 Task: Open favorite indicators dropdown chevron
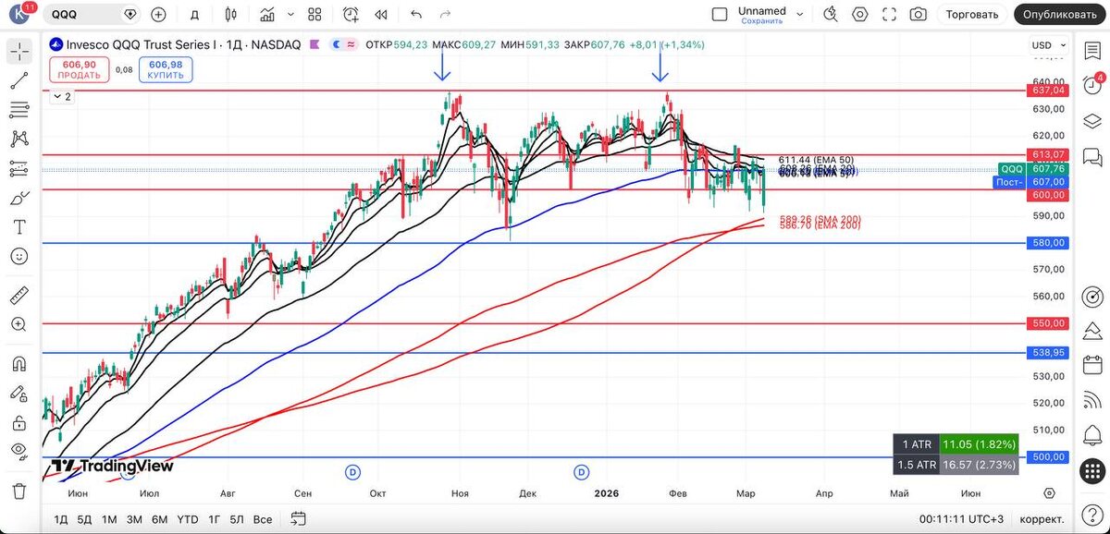coord(290,14)
